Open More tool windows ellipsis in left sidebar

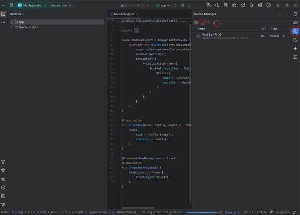click(x=3, y=23)
